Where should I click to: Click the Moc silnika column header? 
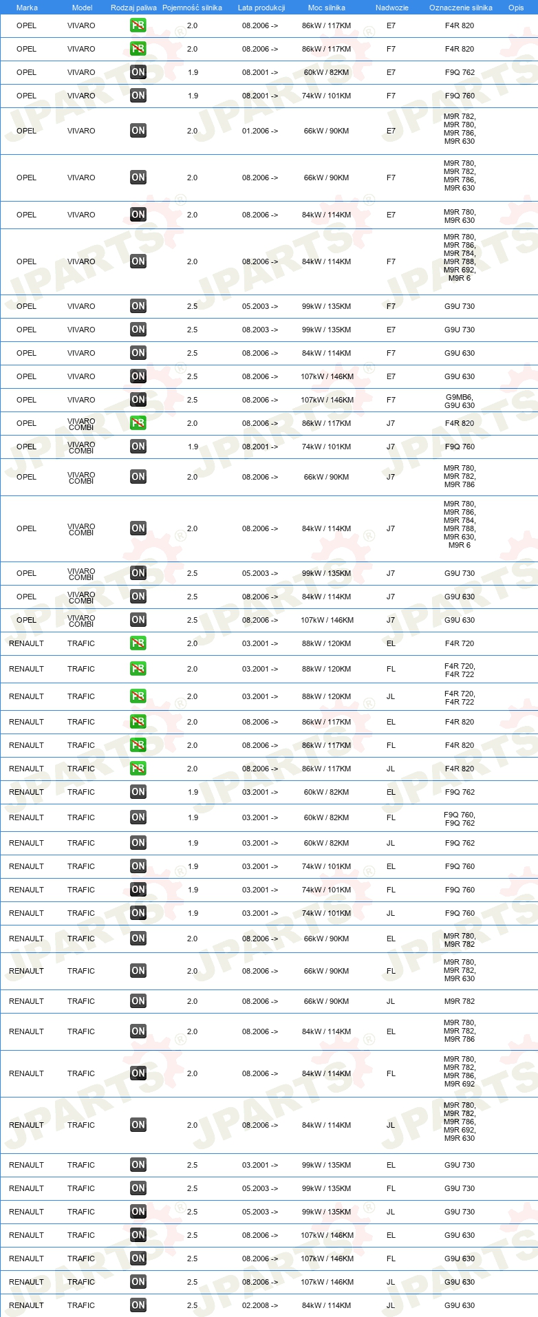pos(327,8)
